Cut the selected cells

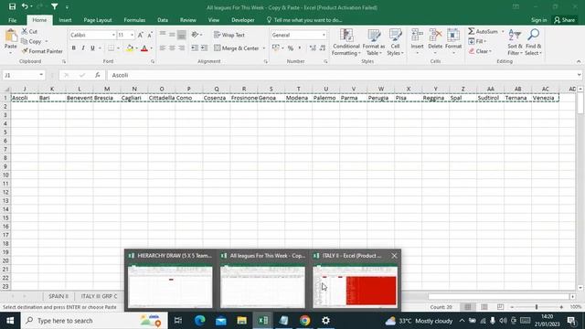(x=29, y=32)
